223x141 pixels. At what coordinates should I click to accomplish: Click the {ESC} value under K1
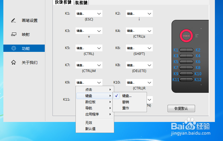point(89,19)
